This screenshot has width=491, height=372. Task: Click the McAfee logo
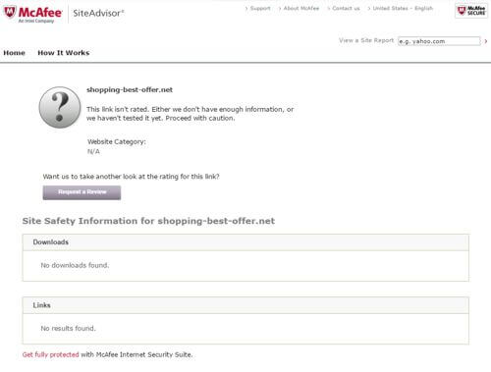32,14
